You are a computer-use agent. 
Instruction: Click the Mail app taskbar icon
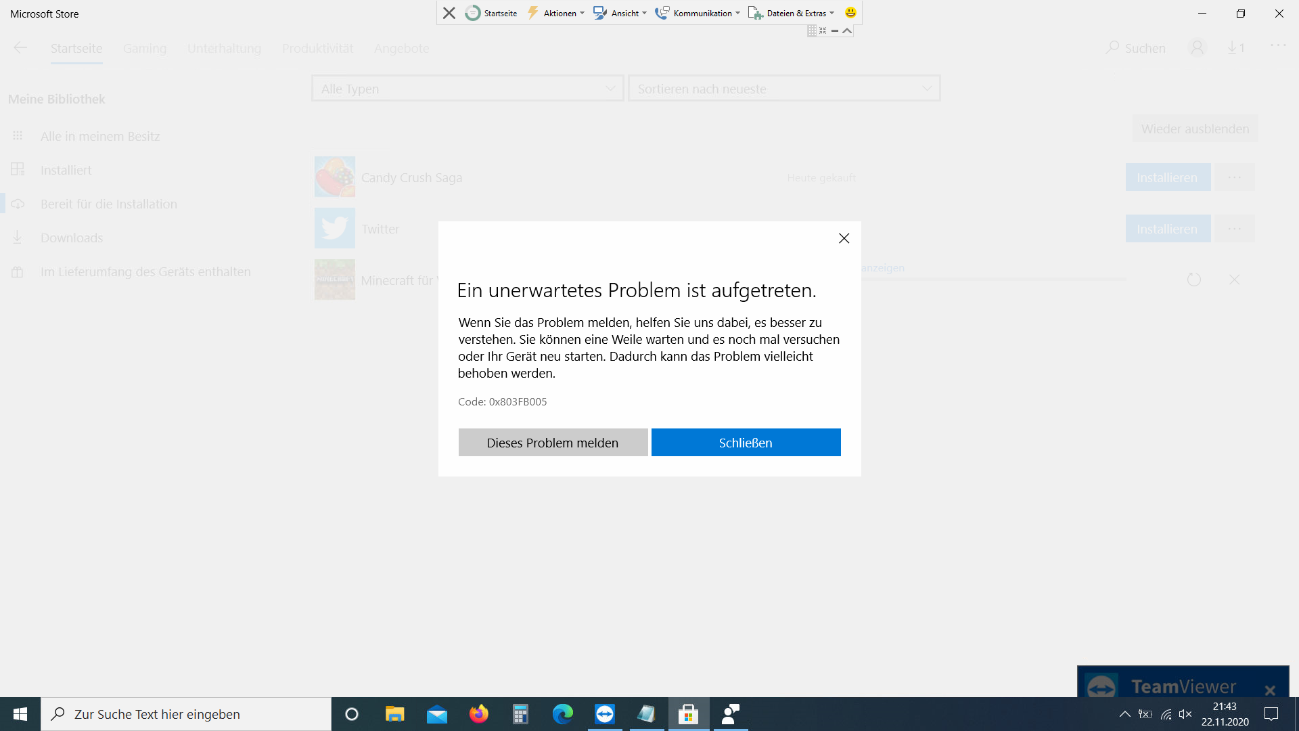437,714
